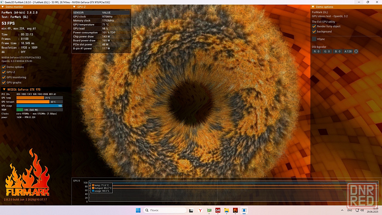Image resolution: width=382 pixels, height=215 pixels.
Task: Click the VALUE column header
Action: [x=115, y=13]
